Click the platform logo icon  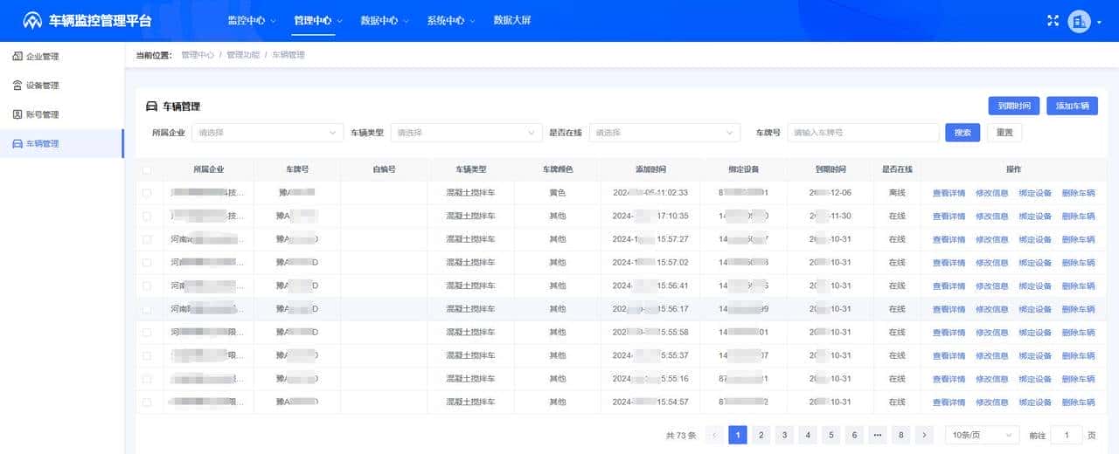point(32,20)
